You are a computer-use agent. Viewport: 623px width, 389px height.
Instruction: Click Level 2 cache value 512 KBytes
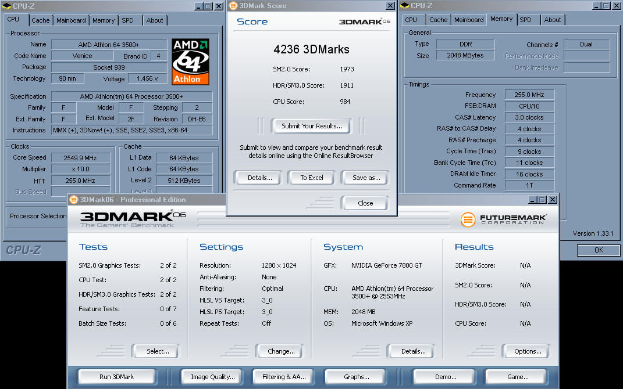(x=184, y=181)
